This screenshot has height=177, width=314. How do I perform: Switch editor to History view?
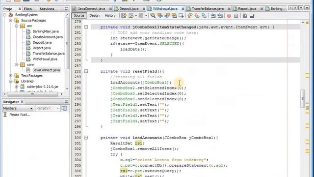point(110,15)
